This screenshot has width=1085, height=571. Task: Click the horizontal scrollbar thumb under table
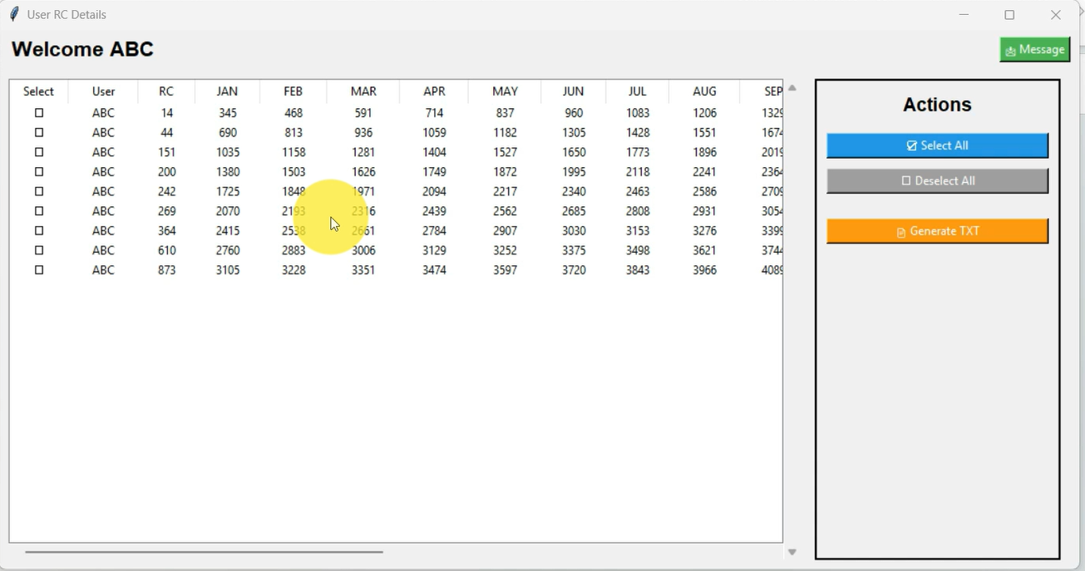(x=204, y=551)
